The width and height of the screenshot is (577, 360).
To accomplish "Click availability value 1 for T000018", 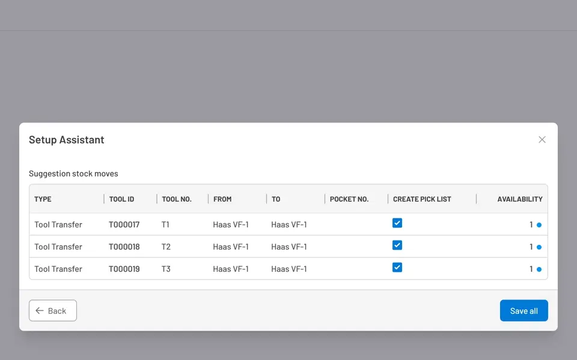I will pos(531,247).
